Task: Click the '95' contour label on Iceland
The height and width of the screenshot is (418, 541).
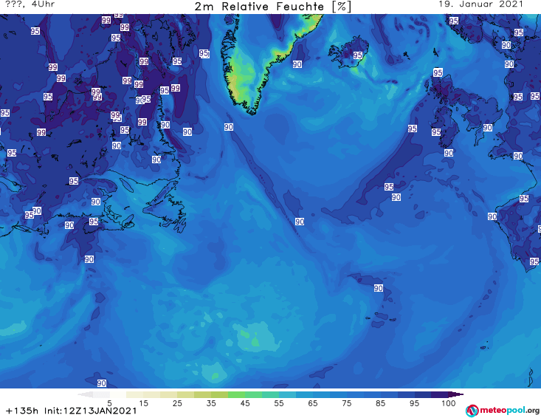Action: [x=357, y=55]
